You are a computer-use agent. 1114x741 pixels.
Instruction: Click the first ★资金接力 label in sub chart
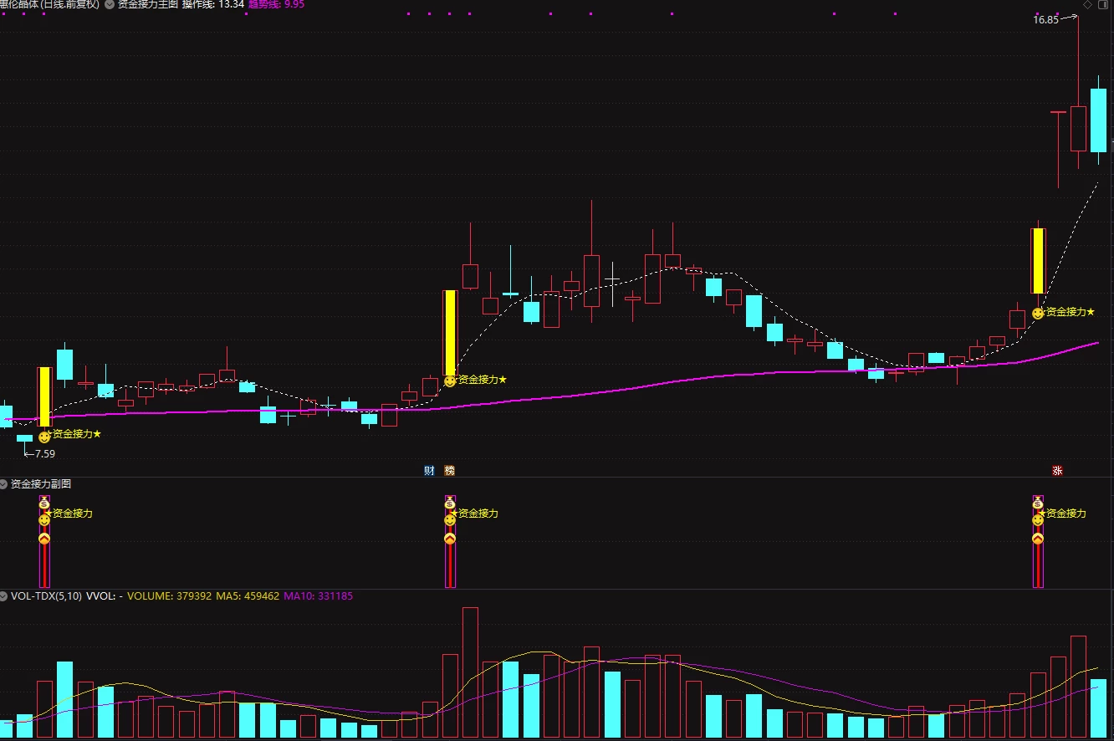(69, 514)
